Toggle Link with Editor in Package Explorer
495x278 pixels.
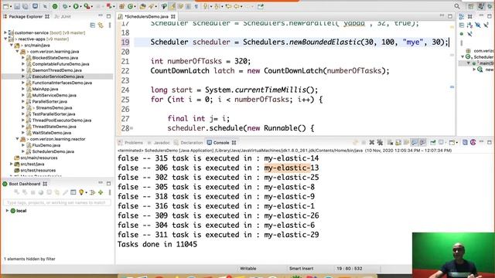[x=101, y=25]
